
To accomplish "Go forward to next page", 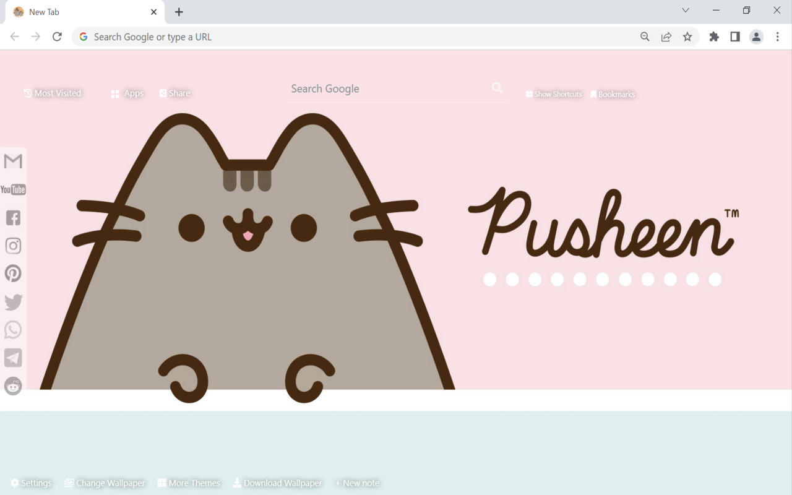I will coord(36,37).
